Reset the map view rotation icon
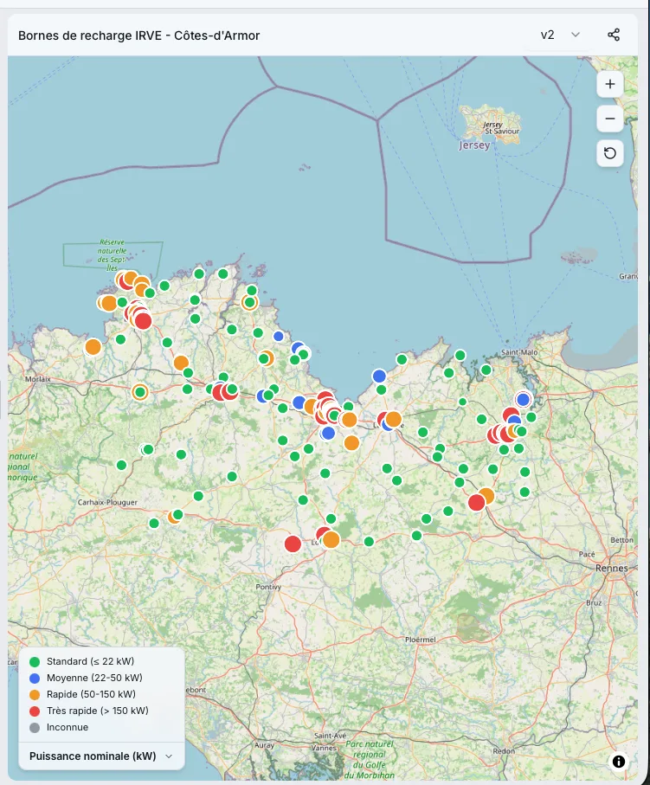 click(610, 153)
